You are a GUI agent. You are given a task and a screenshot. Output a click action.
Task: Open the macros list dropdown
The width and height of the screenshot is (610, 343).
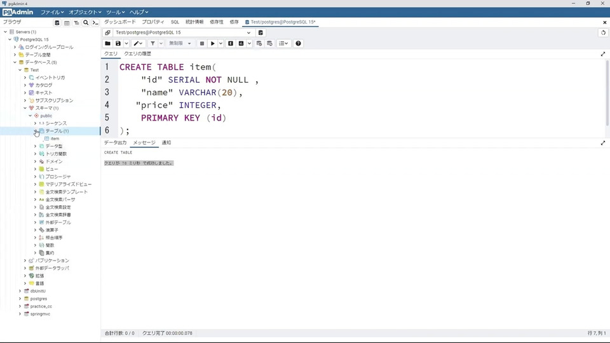(283, 44)
